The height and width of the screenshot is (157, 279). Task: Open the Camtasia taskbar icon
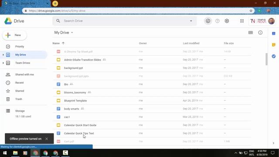click(65, 153)
